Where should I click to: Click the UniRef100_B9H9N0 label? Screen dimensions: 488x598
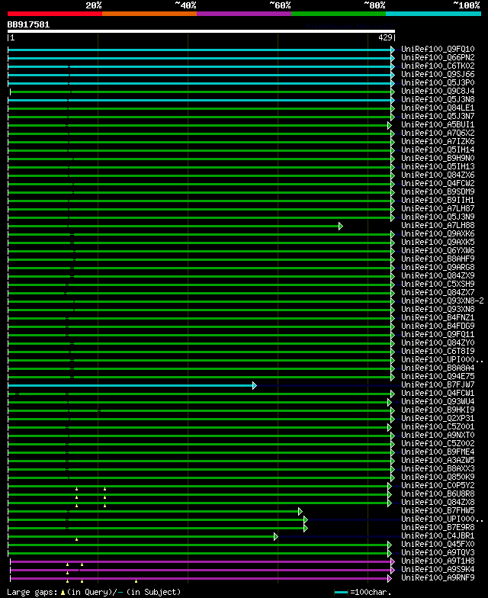[x=438, y=159]
